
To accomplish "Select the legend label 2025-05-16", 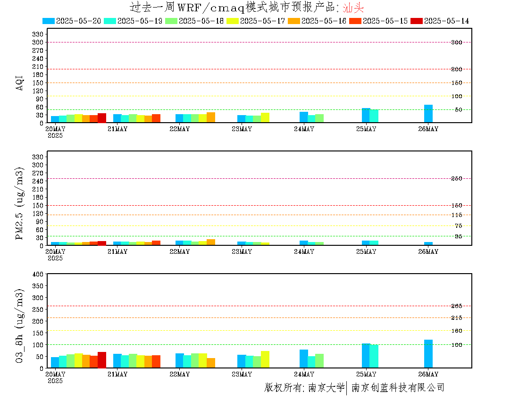I will (324, 21).
